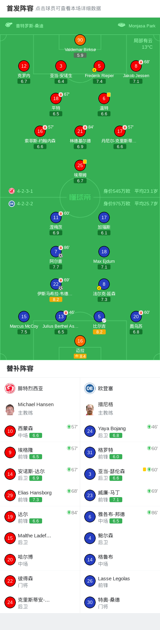Open goalkeeper 迈拉's orange number 16 badge
Image resolution: width=160 pixels, height=630 pixels.
tap(80, 341)
